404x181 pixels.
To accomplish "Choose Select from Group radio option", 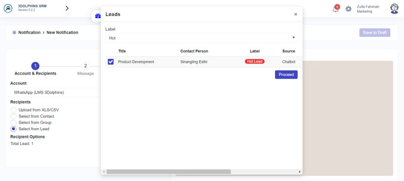I will [x=14, y=123].
